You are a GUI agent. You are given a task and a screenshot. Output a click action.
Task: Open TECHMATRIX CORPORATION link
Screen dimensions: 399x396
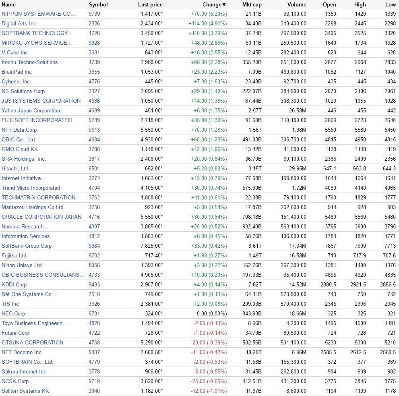click(38, 198)
